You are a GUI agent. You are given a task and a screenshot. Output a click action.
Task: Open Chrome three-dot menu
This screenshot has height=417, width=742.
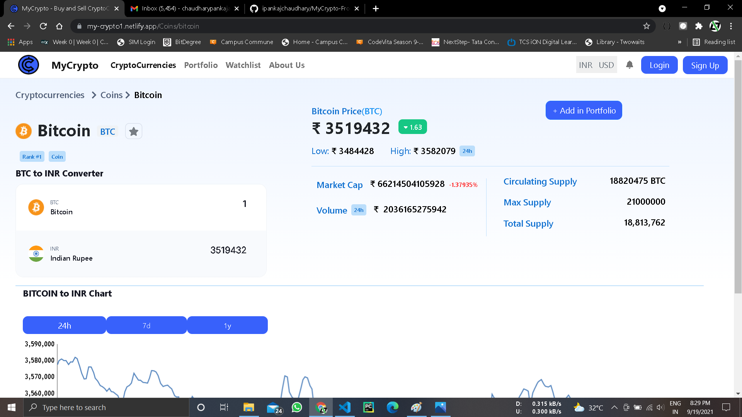pos(731,26)
